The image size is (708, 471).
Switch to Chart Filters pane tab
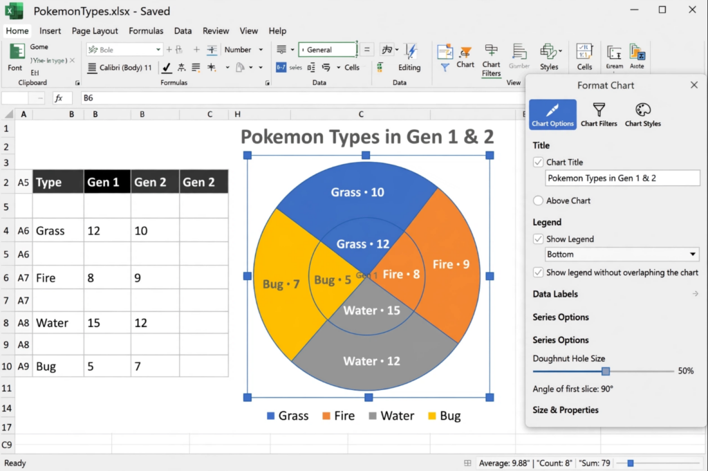point(599,115)
